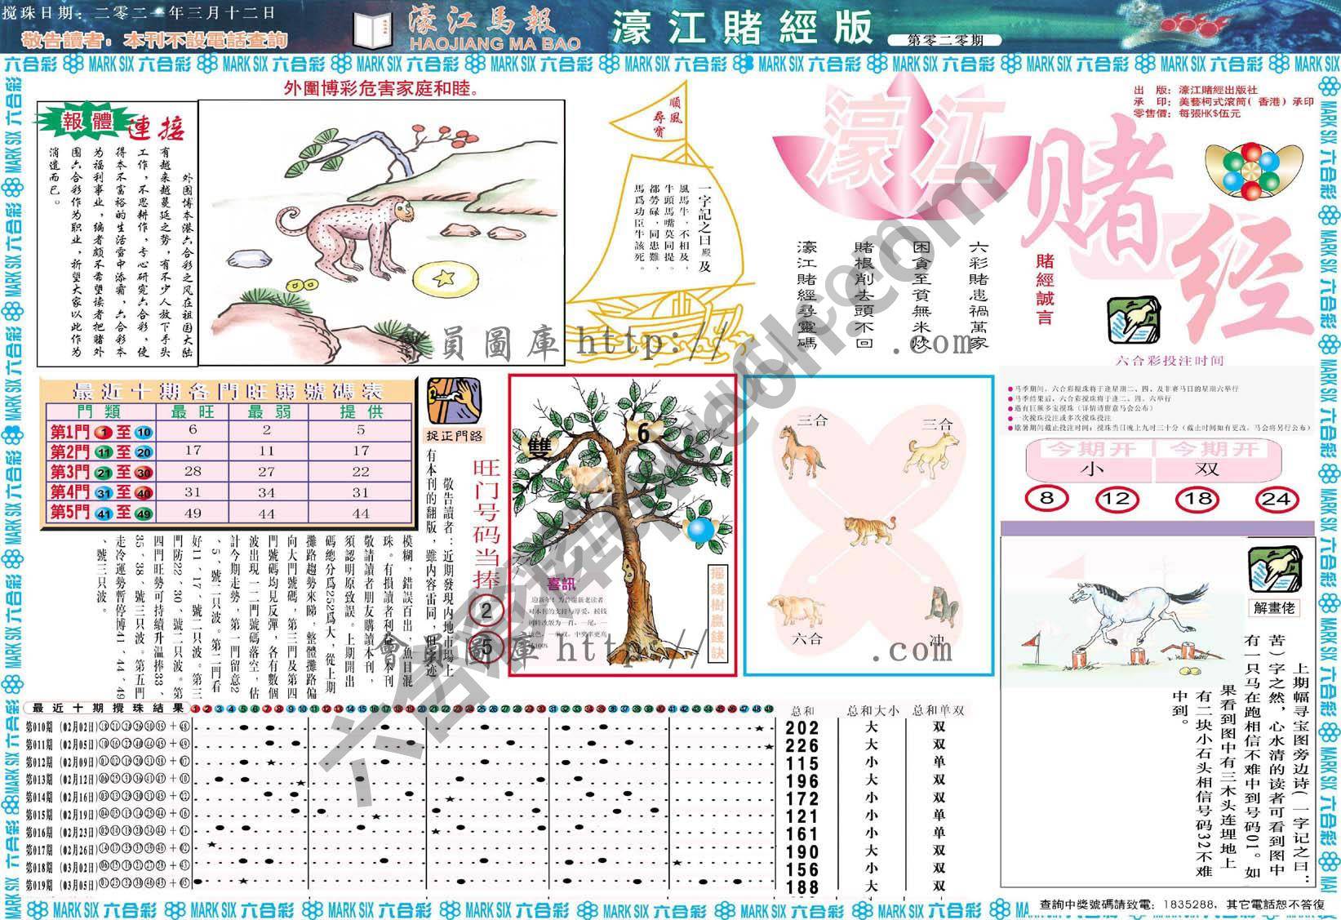The height and width of the screenshot is (920, 1341).
Task: Click the pig labeled 六合
Action: [793, 608]
